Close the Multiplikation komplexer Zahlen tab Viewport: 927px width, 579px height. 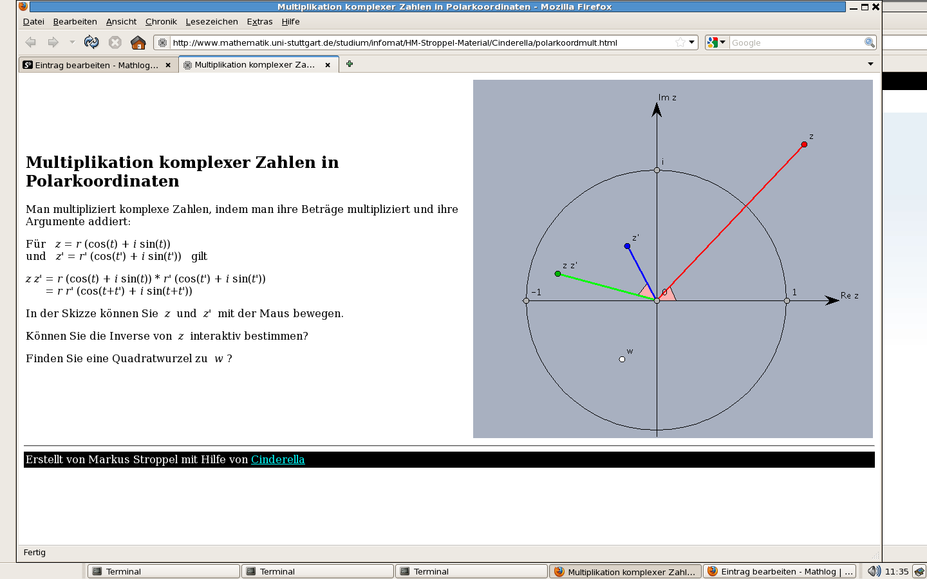(328, 65)
